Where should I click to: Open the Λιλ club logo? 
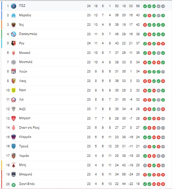[x=14, y=100]
